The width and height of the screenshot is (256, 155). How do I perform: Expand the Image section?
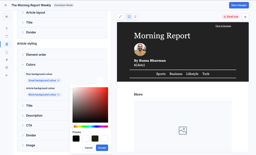44,145
